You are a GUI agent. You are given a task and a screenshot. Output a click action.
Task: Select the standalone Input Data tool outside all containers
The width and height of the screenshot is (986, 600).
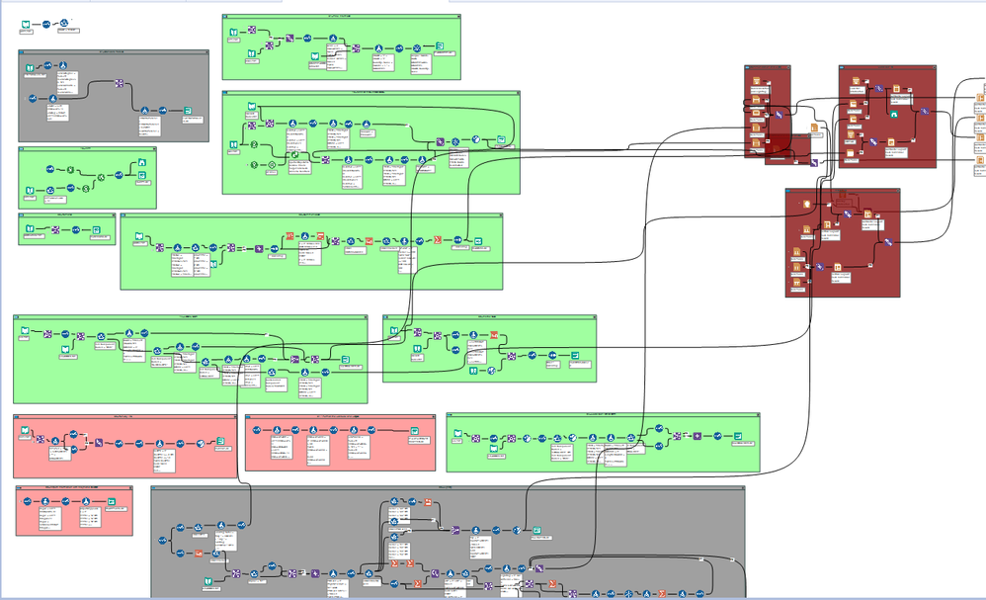coord(26,25)
